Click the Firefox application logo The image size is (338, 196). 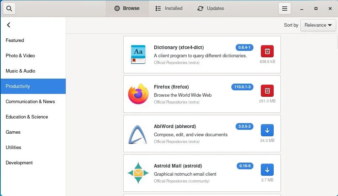[x=138, y=94]
